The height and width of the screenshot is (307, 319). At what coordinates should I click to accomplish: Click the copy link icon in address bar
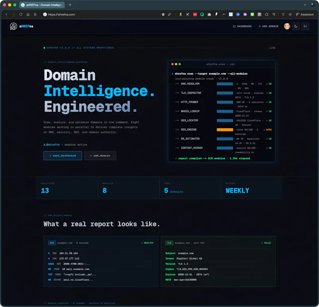click(169, 14)
